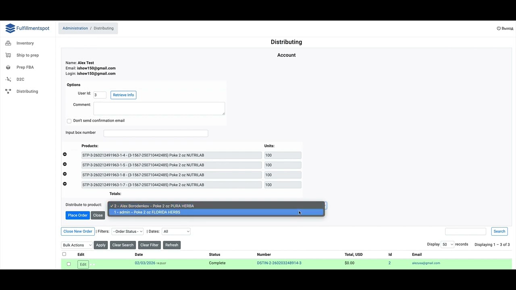This screenshot has width=516, height=290.
Task: Remove product row STP-3-260212491963-1-7
Action: tap(64, 184)
